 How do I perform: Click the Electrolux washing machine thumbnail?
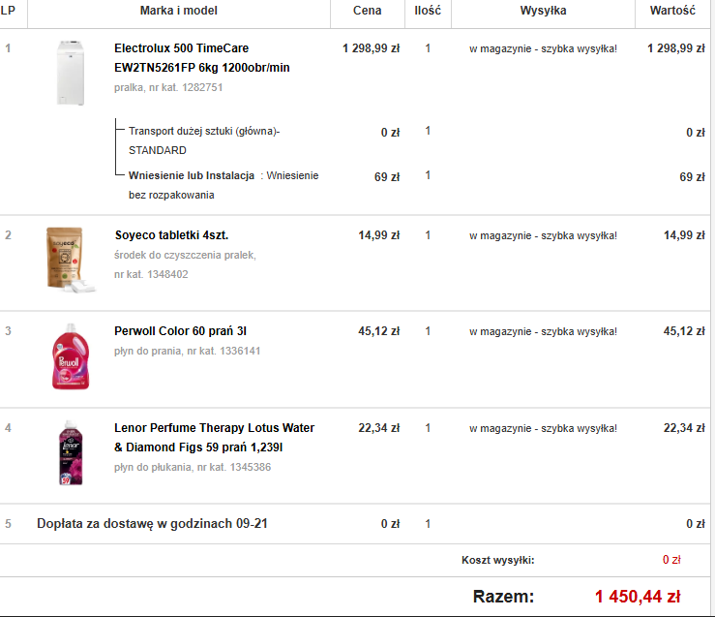click(72, 73)
